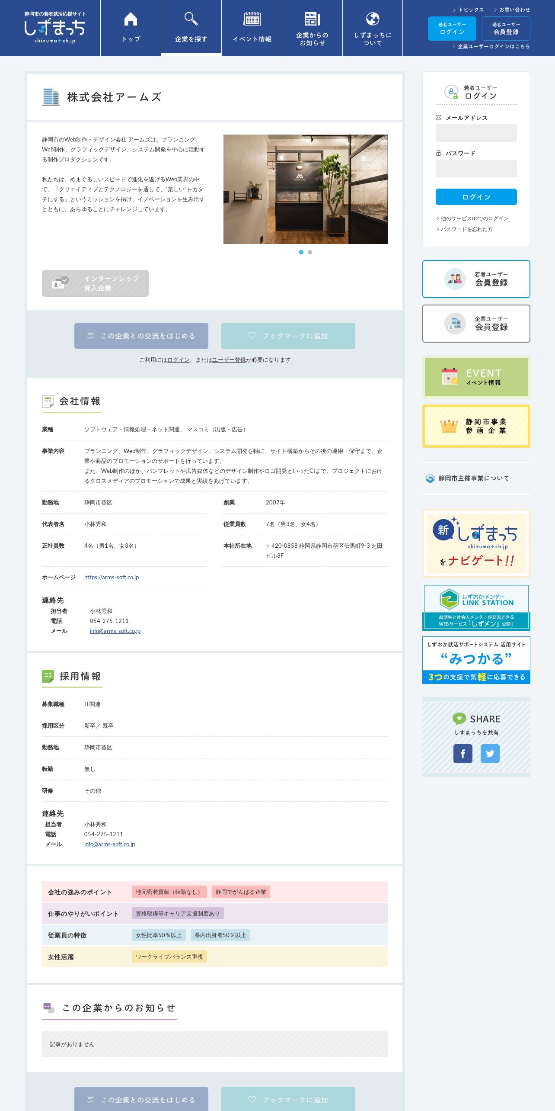Screen dimensions: 555x1111
Task: Click the 女性比率50％以上 tag
Action: pyautogui.click(x=159, y=935)
